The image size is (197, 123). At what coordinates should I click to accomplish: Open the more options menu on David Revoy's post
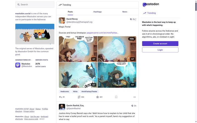pos(135,97)
